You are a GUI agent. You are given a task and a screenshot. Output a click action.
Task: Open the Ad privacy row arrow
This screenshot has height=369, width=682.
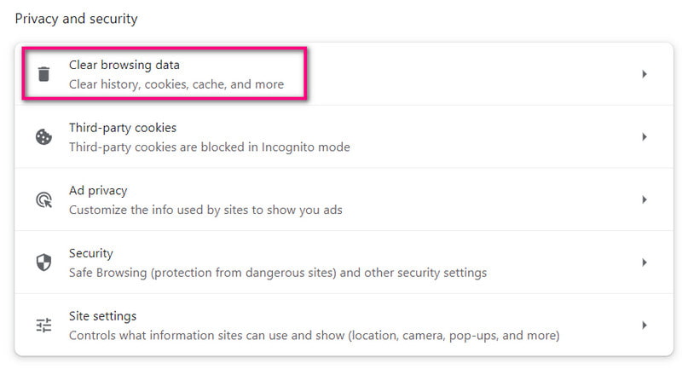[644, 199]
